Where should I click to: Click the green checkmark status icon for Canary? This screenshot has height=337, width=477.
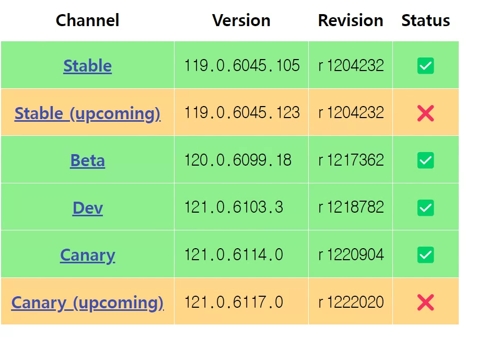click(x=426, y=255)
